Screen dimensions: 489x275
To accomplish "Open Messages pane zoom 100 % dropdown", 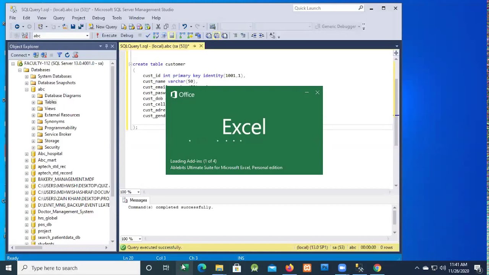I will [140, 239].
